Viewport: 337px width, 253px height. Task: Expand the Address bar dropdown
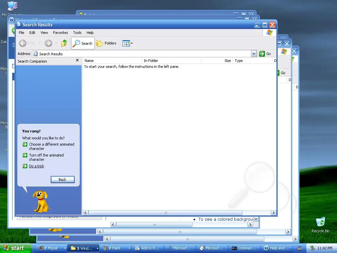point(254,54)
